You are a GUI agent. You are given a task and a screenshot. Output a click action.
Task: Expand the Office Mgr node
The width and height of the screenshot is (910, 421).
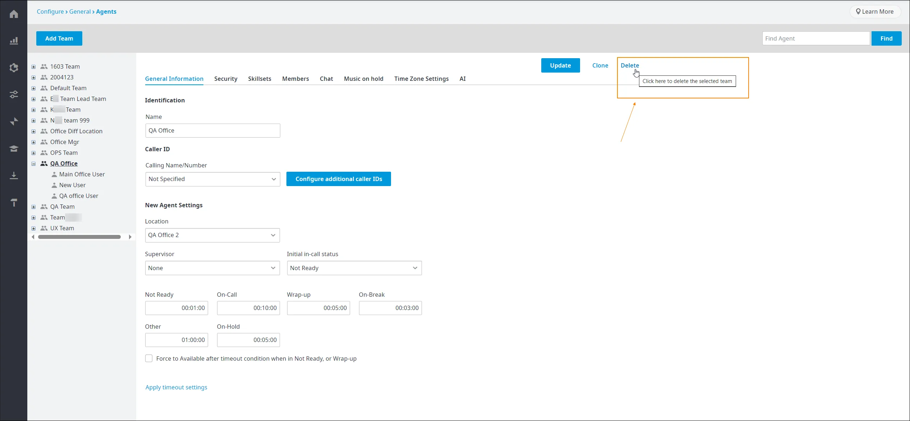[33, 142]
